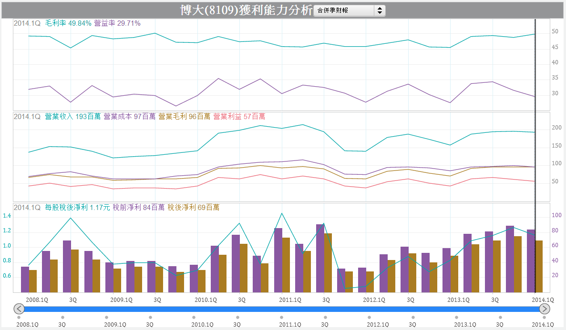Screen dimensions: 566x330
Task: Click the 每股稅後淨利 1.17元 legend label
Action: pyautogui.click(x=77, y=207)
